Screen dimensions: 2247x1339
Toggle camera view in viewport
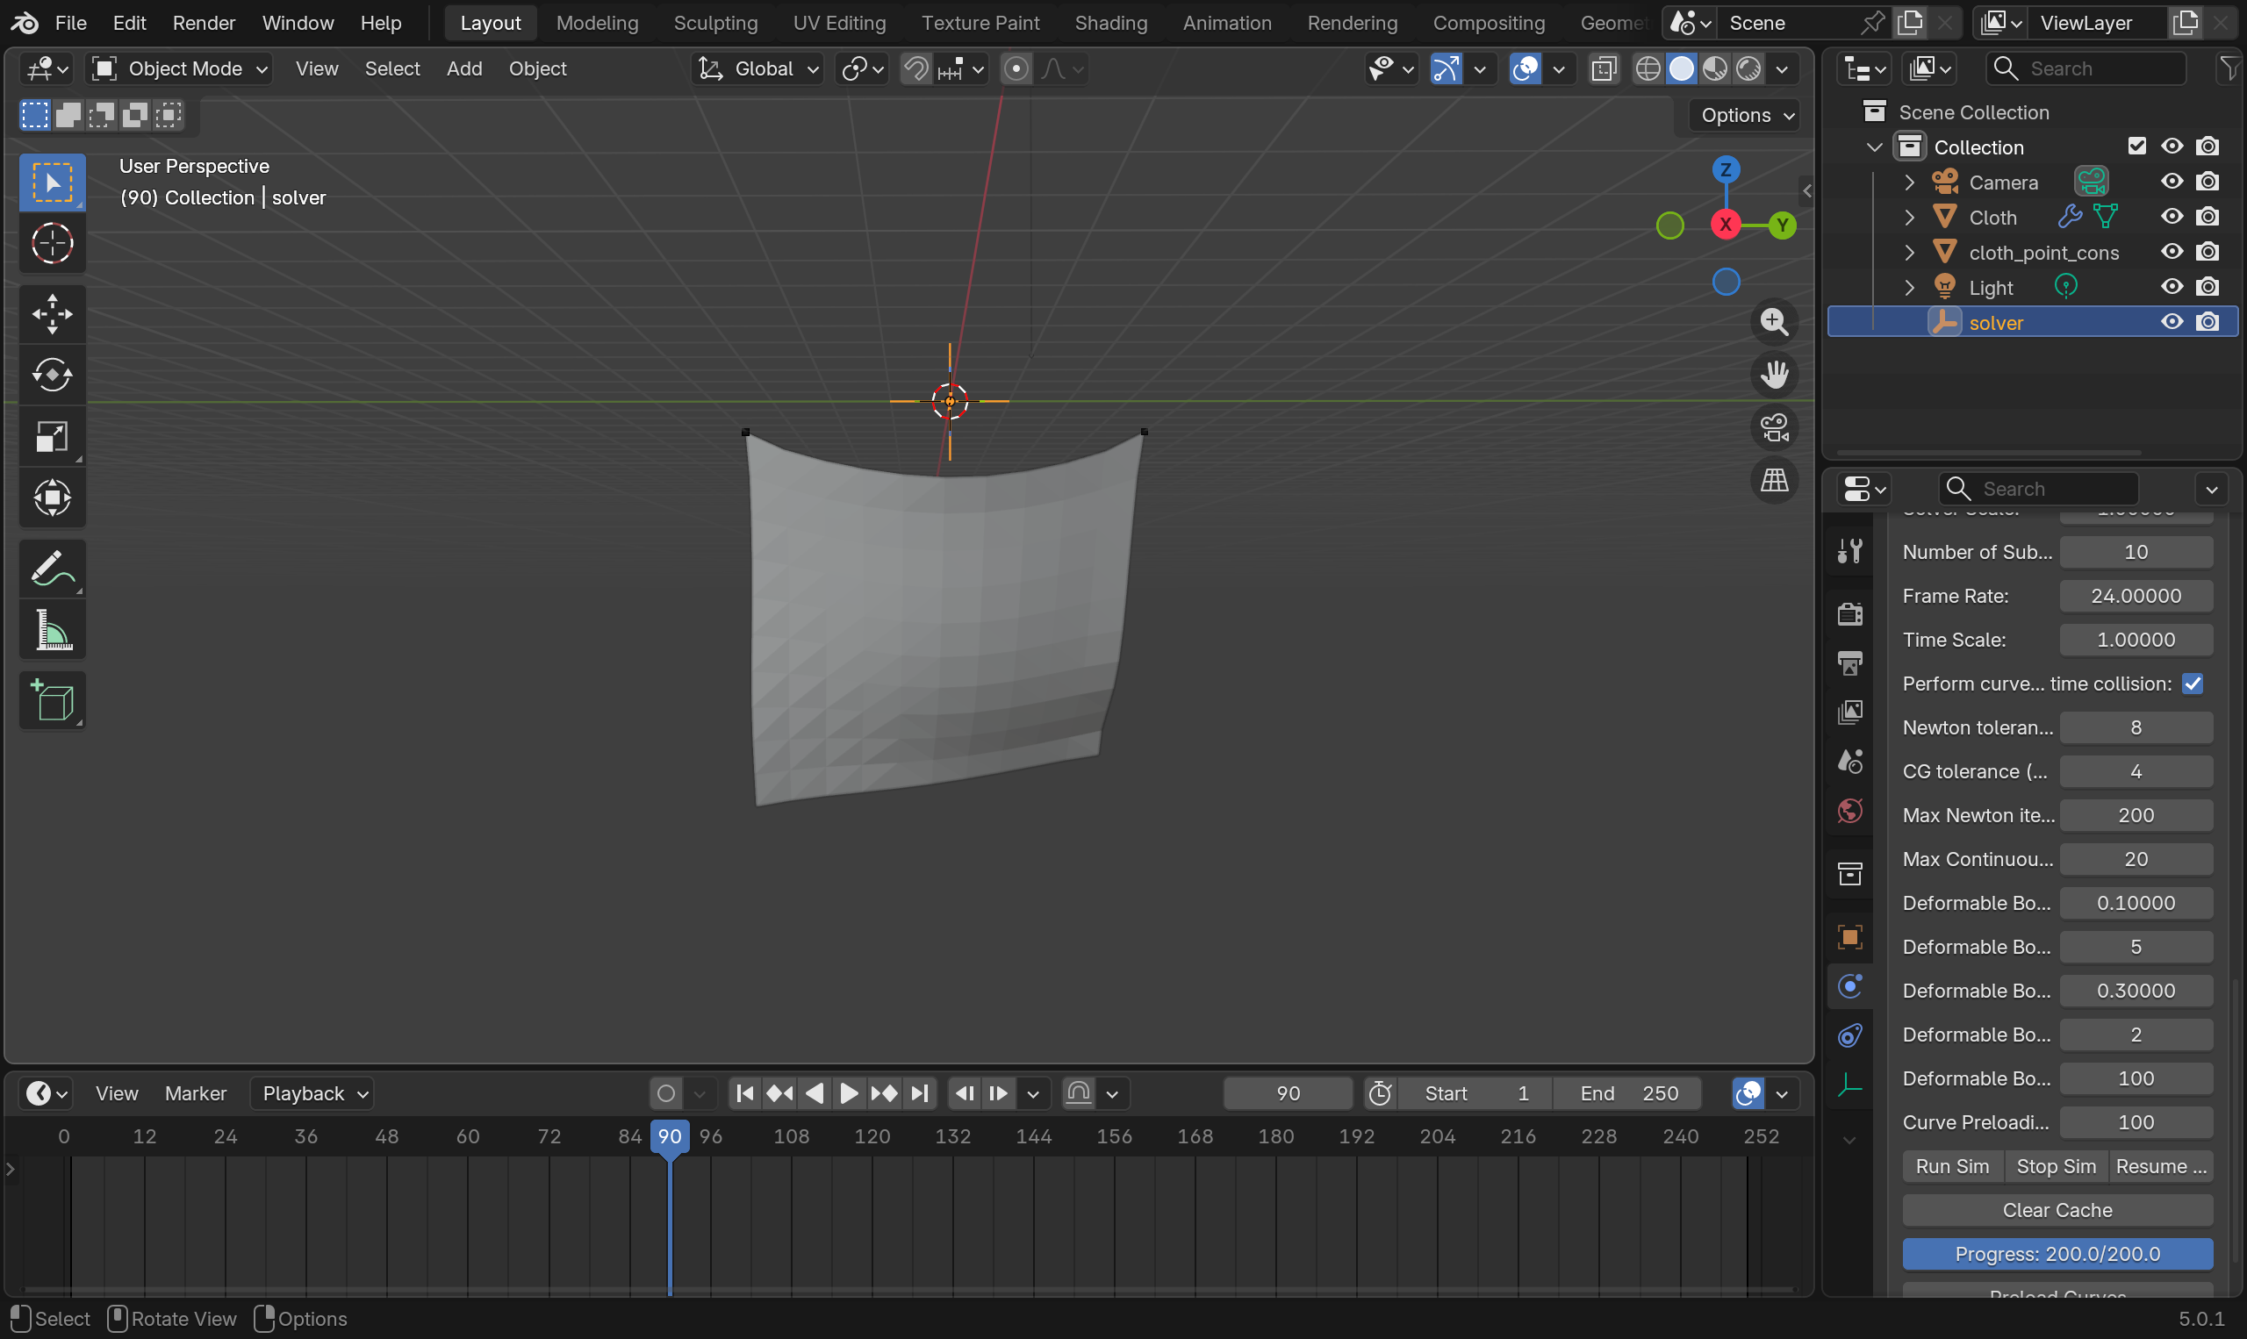pyautogui.click(x=1774, y=427)
